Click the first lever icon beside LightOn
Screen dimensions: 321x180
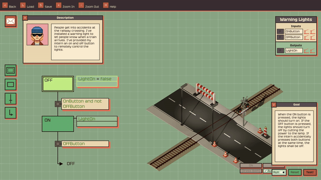tap(306, 51)
